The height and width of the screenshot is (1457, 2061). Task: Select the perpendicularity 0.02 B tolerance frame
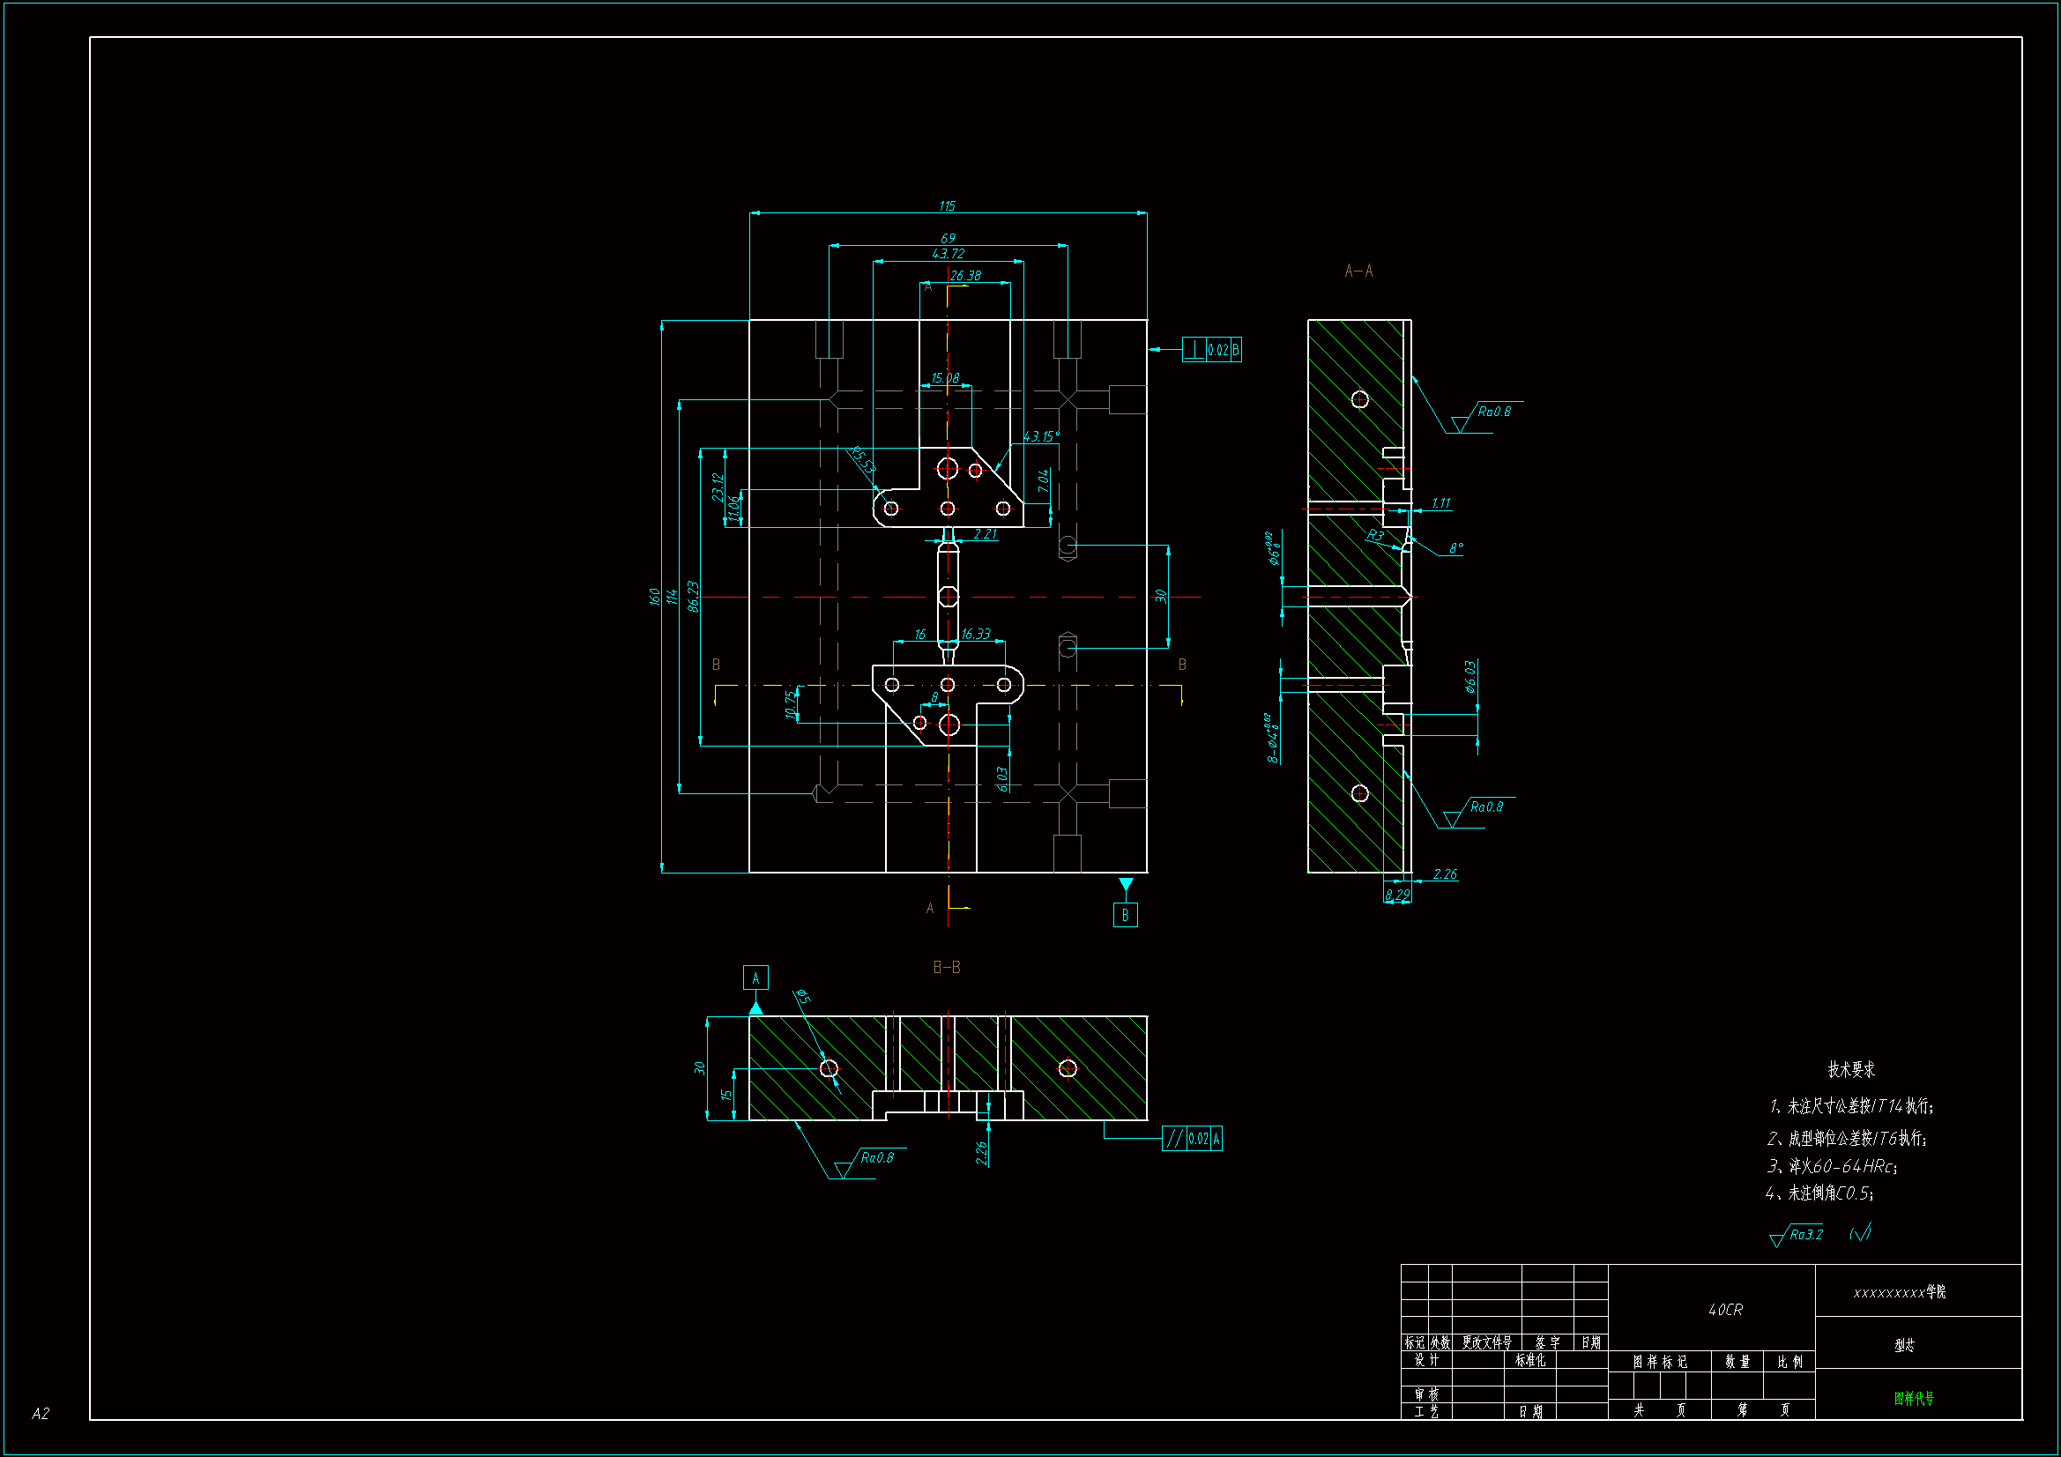1212,350
